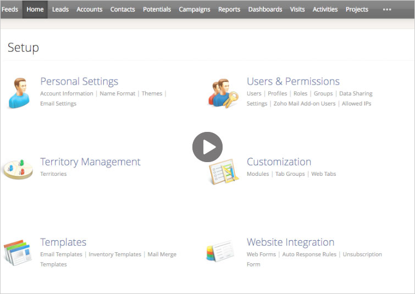
Task: Open the Feeds tab
Action: pyautogui.click(x=10, y=9)
